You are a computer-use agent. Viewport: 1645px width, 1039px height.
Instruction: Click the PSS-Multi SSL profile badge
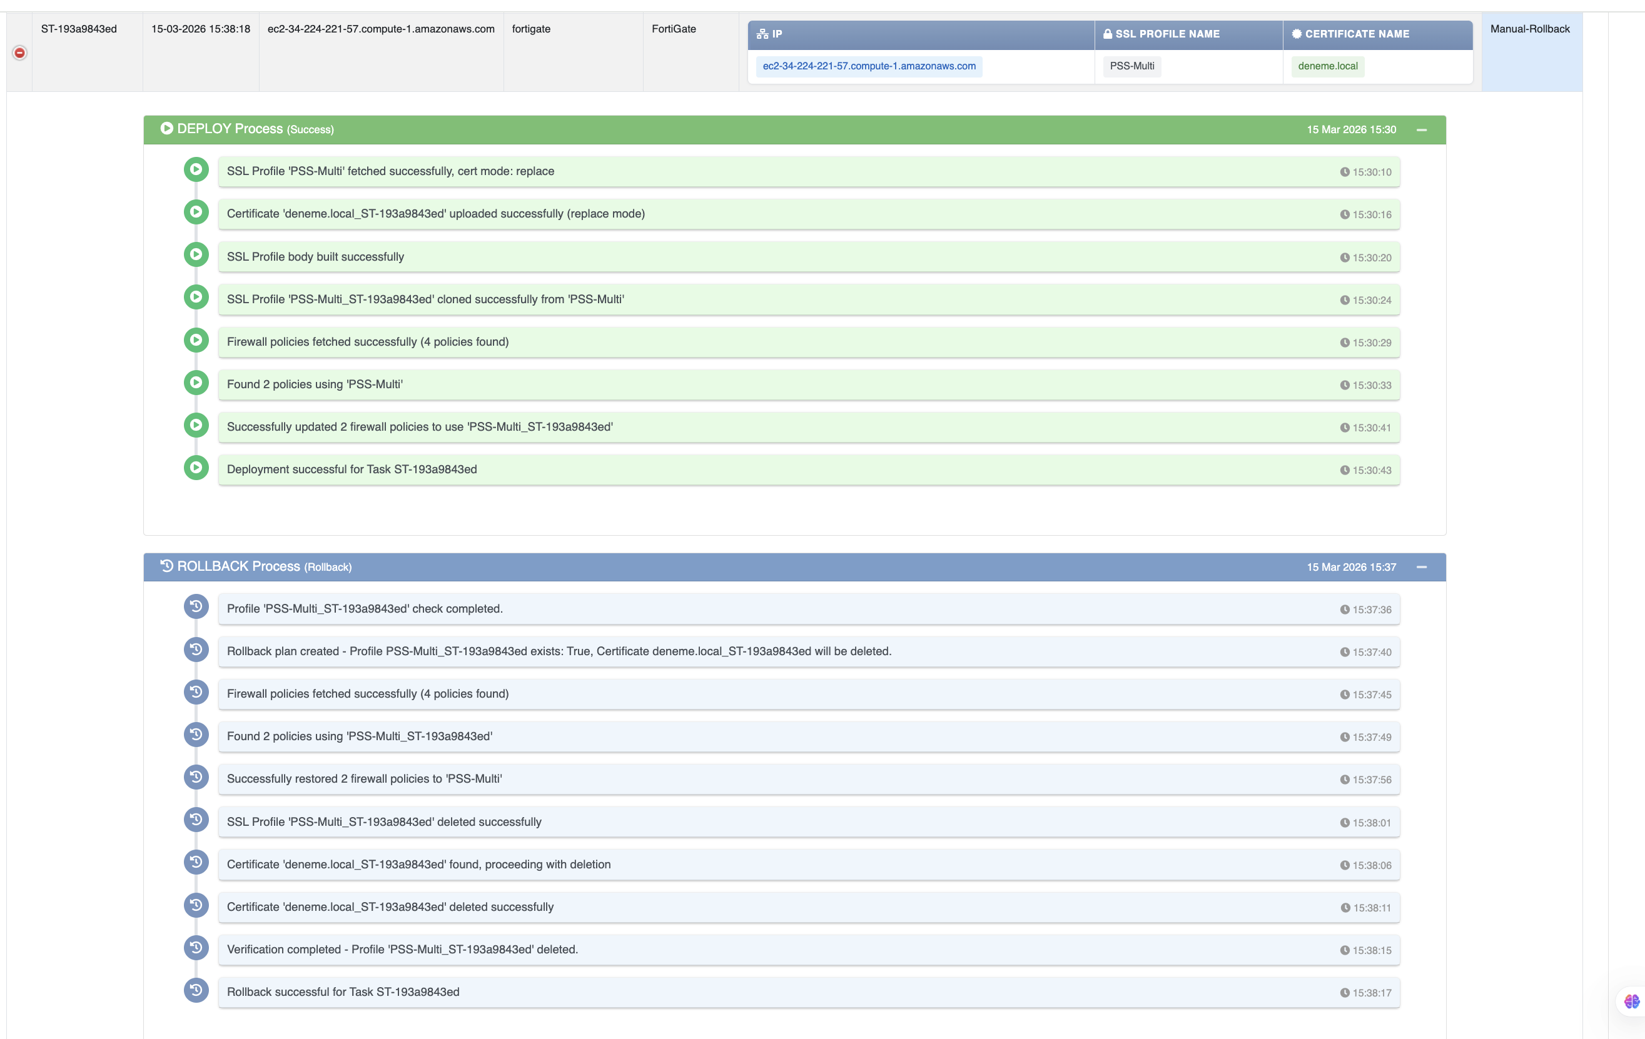point(1132,66)
